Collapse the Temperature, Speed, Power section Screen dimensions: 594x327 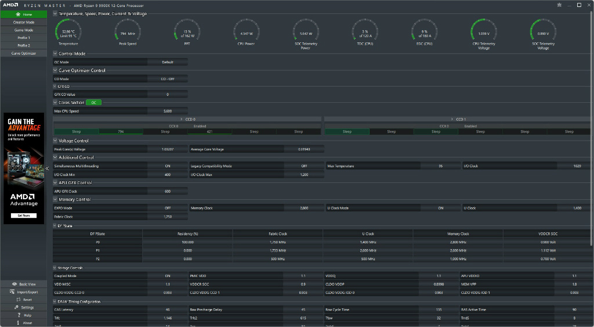click(55, 14)
